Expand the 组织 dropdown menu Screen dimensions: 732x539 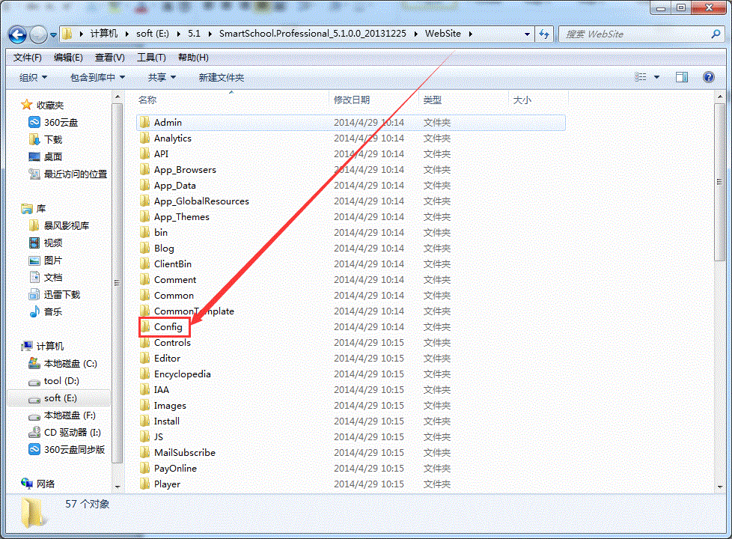click(x=33, y=77)
